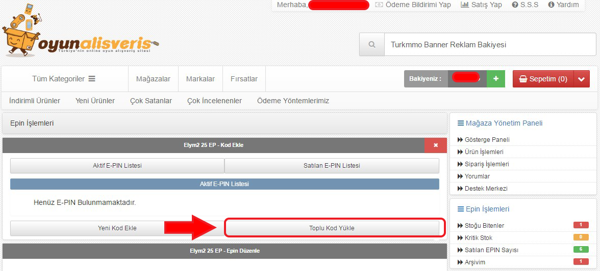
Task: Click the Yeni Kod Ekle button
Action: pyautogui.click(x=117, y=228)
